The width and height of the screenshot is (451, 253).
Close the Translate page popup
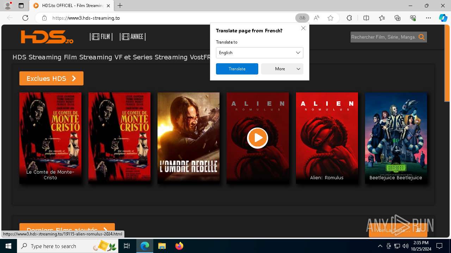click(x=303, y=28)
